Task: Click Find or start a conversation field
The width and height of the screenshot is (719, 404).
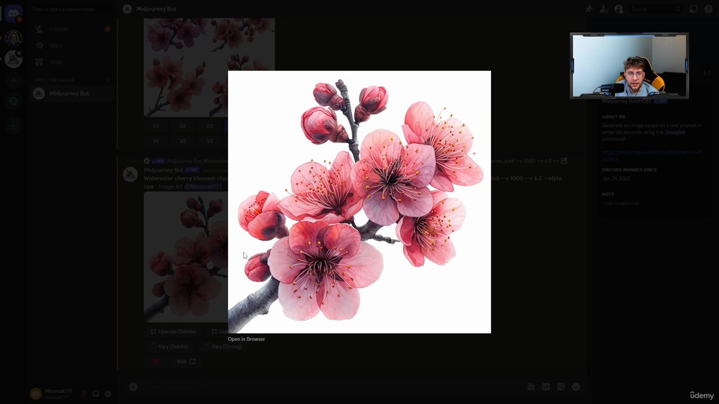Action: pyautogui.click(x=71, y=9)
